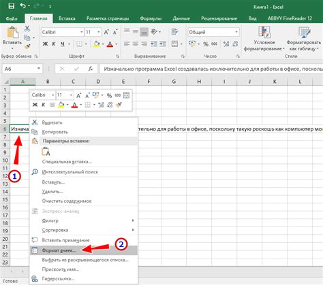Viewport: 323px width, 285px height.
Task: Decrease font size with the ribbon small A button
Action: point(115,32)
